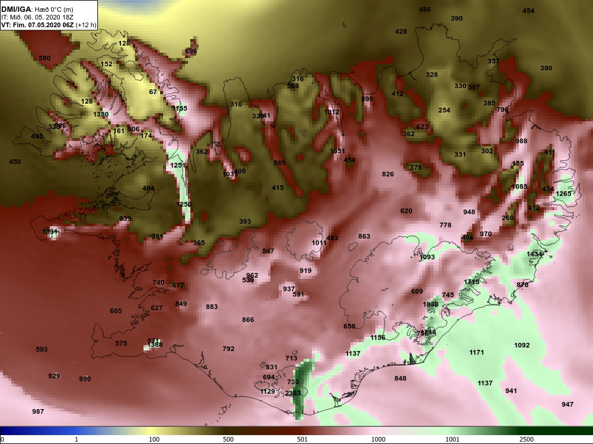Click the 67 label
The image size is (593, 444).
(153, 92)
